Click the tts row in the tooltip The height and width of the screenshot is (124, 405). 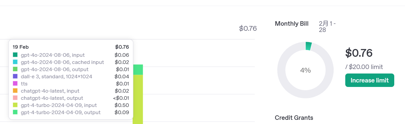pyautogui.click(x=71, y=84)
